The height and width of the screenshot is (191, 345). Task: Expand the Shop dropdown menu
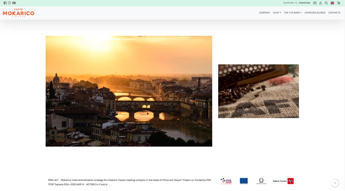click(277, 13)
